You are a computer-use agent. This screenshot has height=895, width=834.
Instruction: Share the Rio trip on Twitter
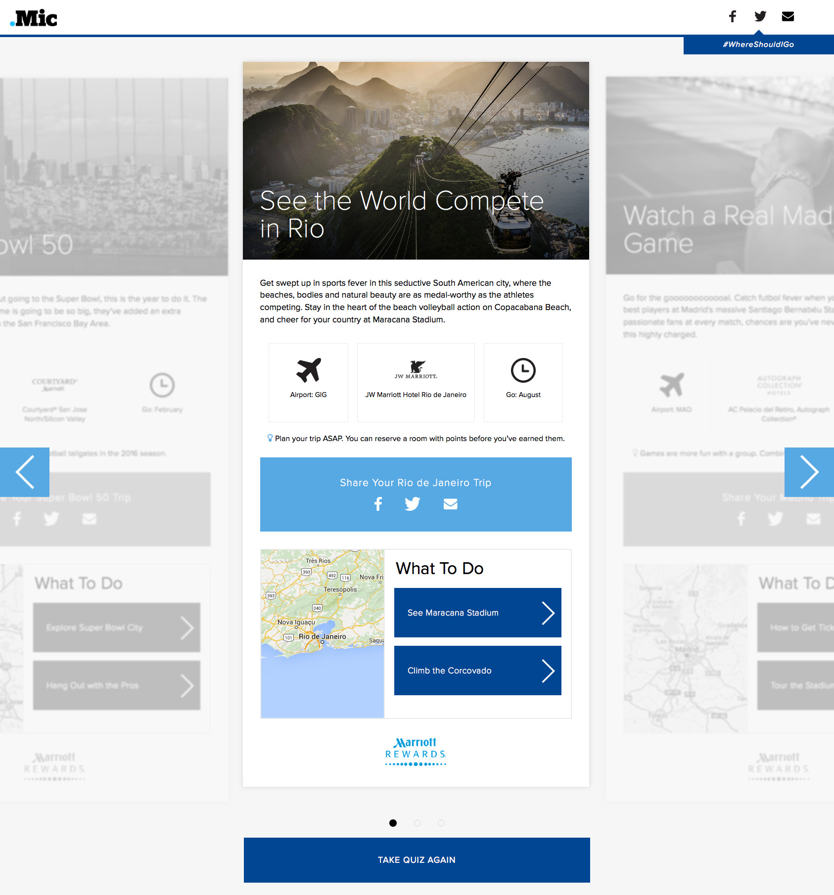coord(412,504)
